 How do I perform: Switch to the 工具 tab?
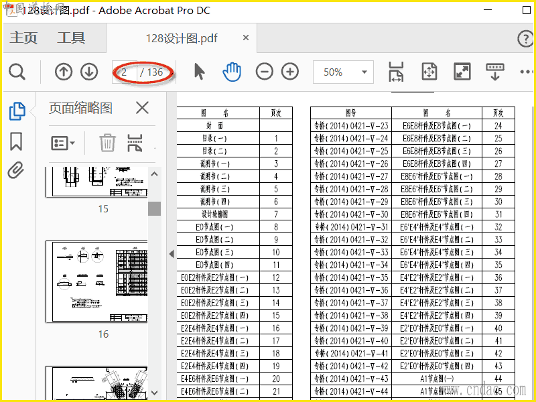click(x=71, y=38)
